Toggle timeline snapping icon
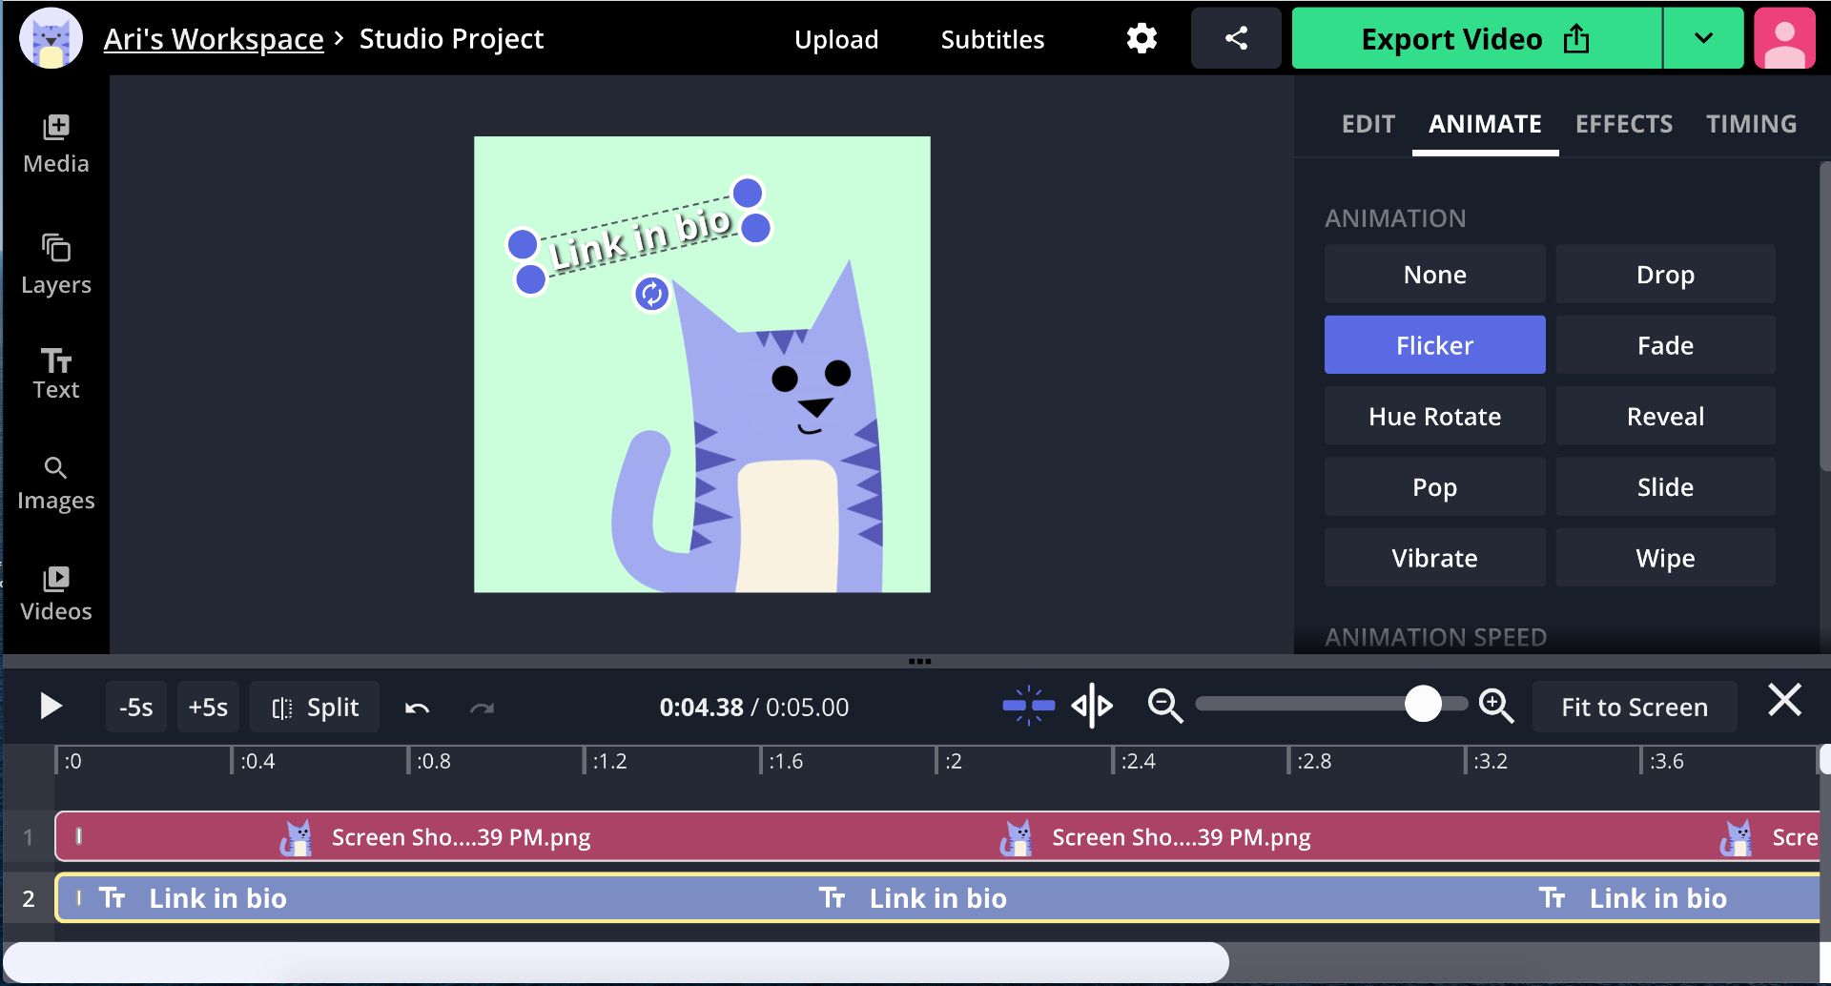 pos(1028,707)
